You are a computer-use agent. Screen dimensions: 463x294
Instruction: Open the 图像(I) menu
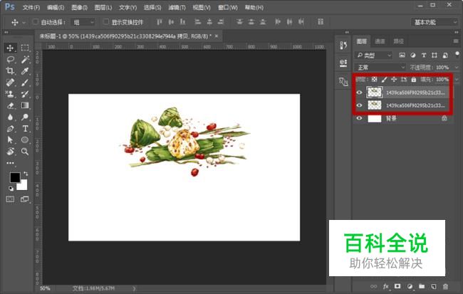[x=80, y=7]
